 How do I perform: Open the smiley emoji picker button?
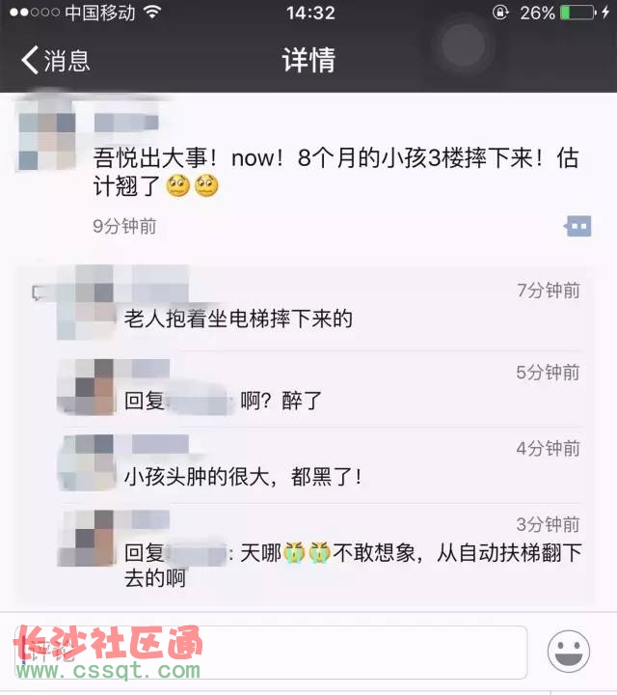point(568,652)
